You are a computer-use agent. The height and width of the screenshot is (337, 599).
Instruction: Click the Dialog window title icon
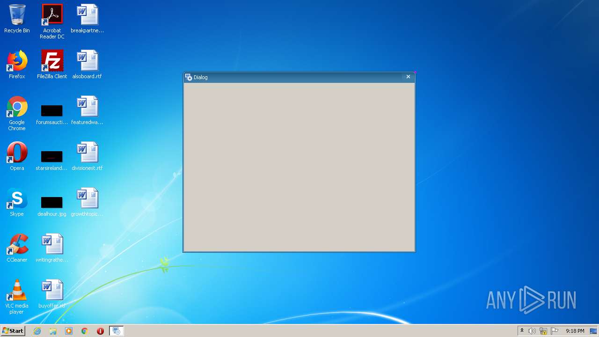pos(188,77)
